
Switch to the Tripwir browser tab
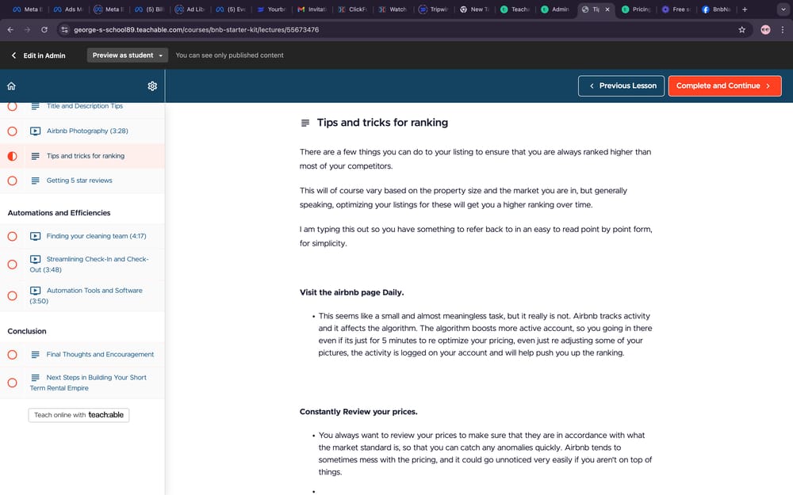[x=434, y=9]
